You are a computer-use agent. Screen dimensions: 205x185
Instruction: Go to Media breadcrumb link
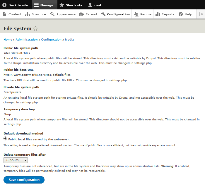(69, 39)
